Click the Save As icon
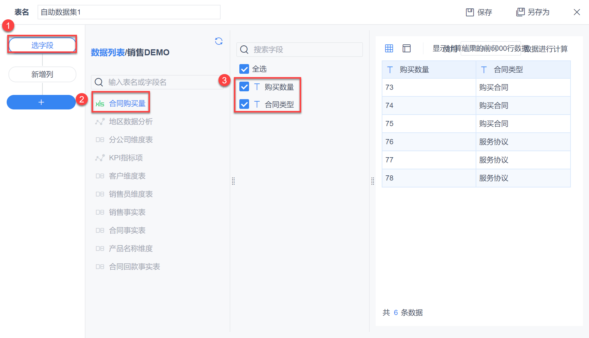This screenshot has width=589, height=338. pyautogui.click(x=520, y=12)
